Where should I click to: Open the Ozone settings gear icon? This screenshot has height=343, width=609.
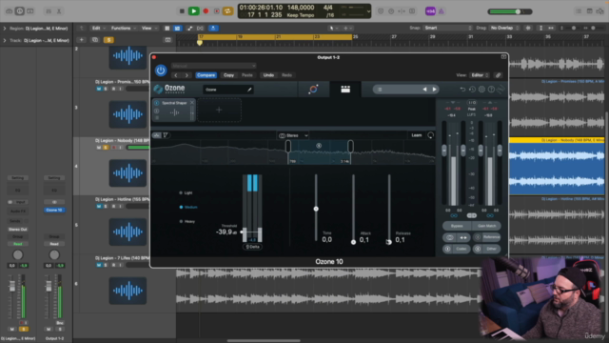tap(481, 90)
